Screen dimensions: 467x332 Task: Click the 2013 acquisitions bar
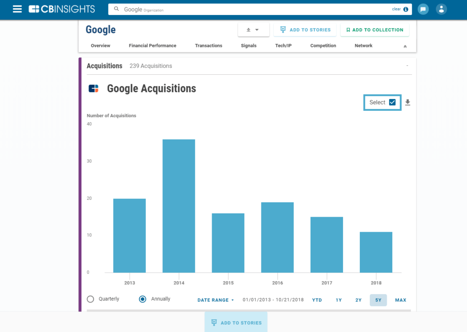[130, 235]
